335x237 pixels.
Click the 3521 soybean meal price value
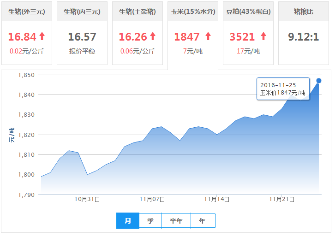pyautogui.click(x=242, y=37)
